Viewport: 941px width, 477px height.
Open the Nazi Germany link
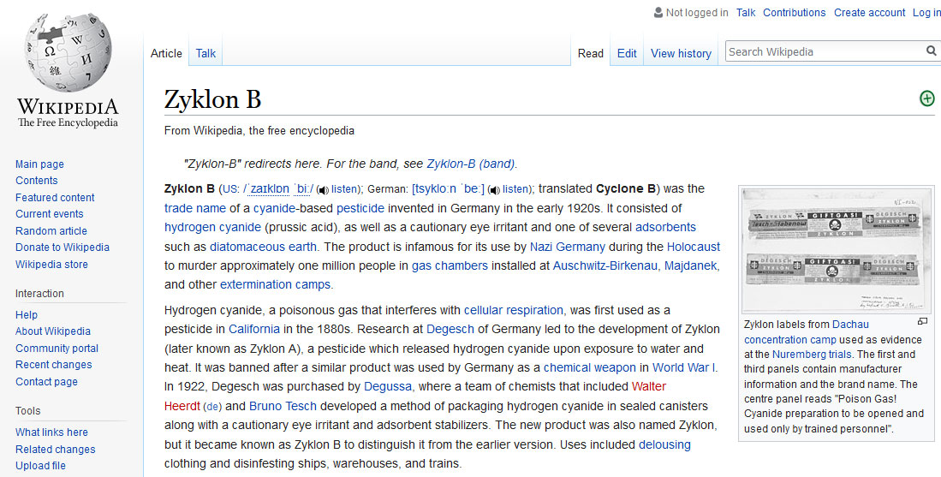(567, 247)
